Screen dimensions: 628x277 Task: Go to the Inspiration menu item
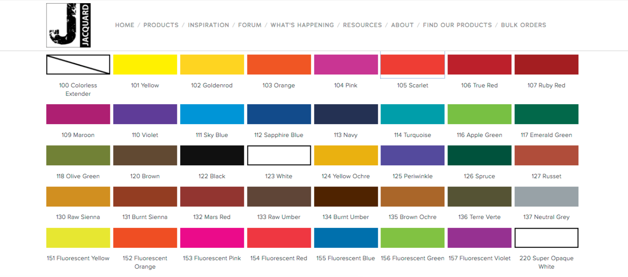pyautogui.click(x=208, y=25)
